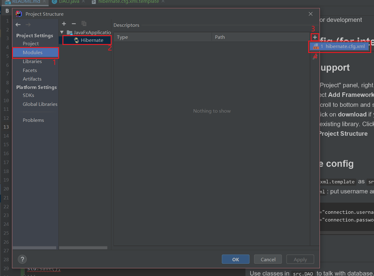Click the Bold button in the markdown toolbar
Viewport: 374px width, 276px height.
(7, 11)
